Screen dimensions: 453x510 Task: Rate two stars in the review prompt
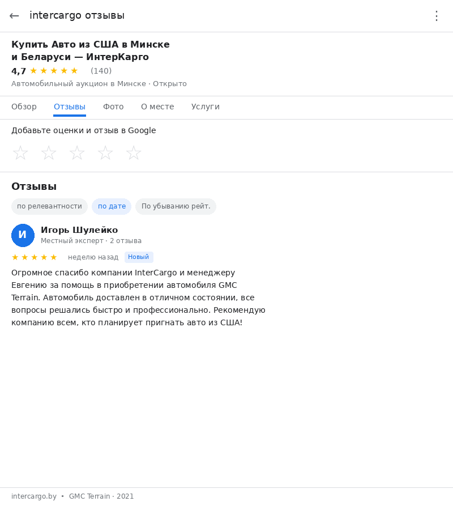(49, 153)
